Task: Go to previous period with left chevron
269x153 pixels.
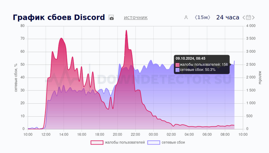Action: pos(244,18)
